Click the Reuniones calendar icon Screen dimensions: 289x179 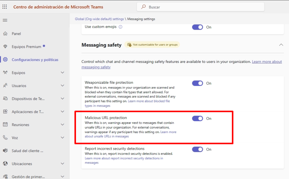tap(5, 125)
